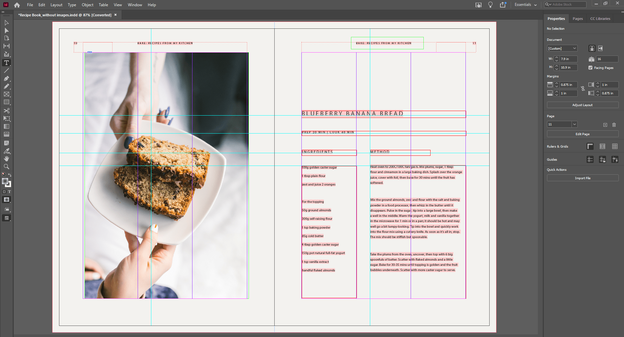Viewport: 624px width, 337px height.
Task: Click the Adjust Layout button
Action: click(x=583, y=105)
